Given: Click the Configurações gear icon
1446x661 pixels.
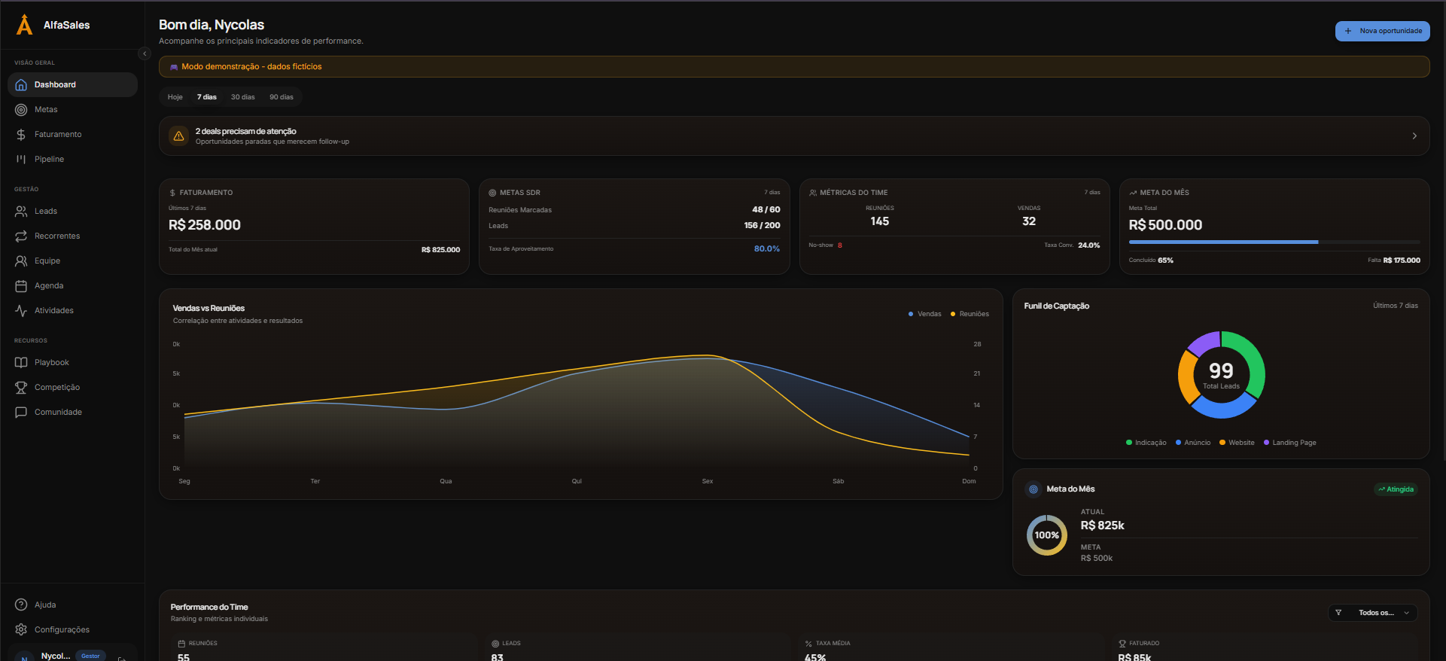Looking at the screenshot, I should 21,630.
